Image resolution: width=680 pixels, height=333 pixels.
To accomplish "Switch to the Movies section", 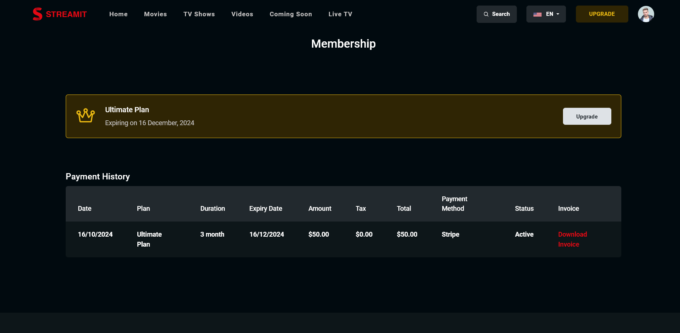I will click(155, 14).
